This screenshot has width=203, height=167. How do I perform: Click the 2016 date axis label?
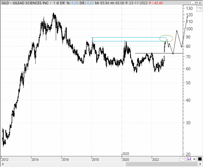(65, 159)
